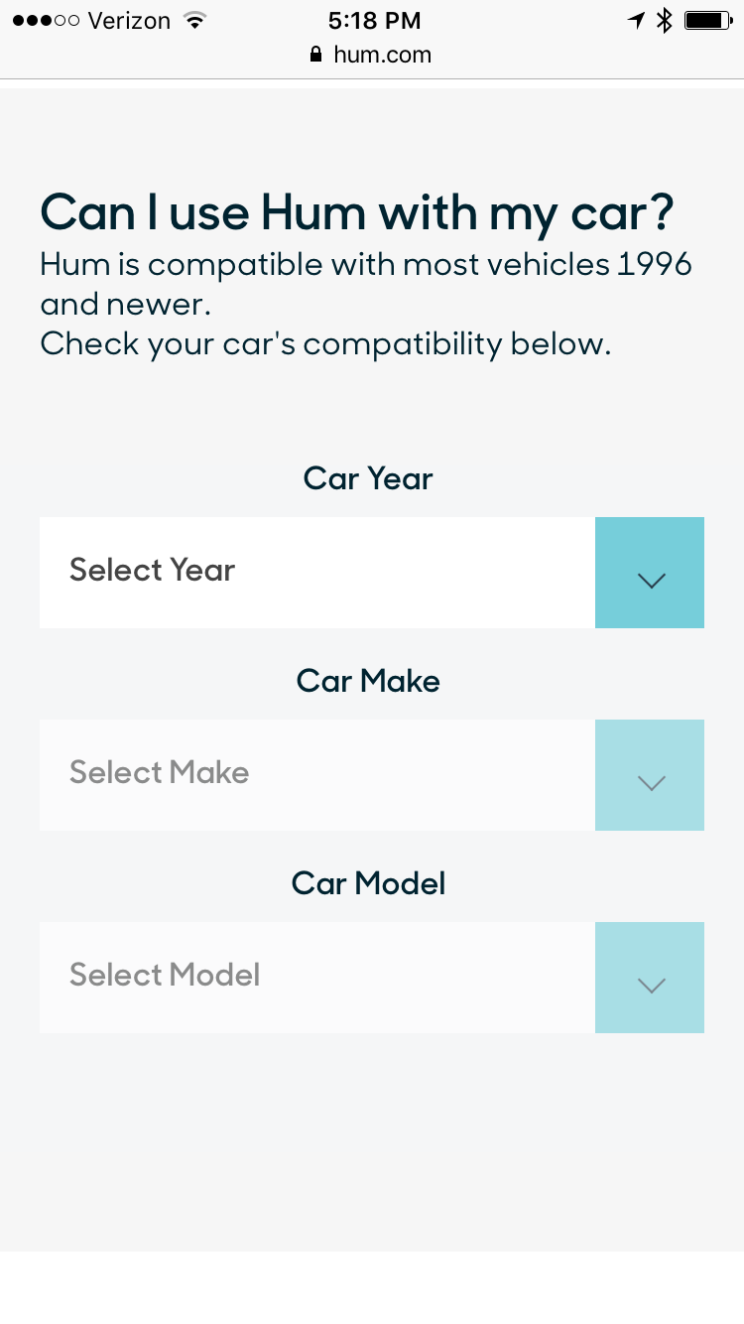Click the chevron button for Car Model
The image size is (744, 1324).
point(650,978)
